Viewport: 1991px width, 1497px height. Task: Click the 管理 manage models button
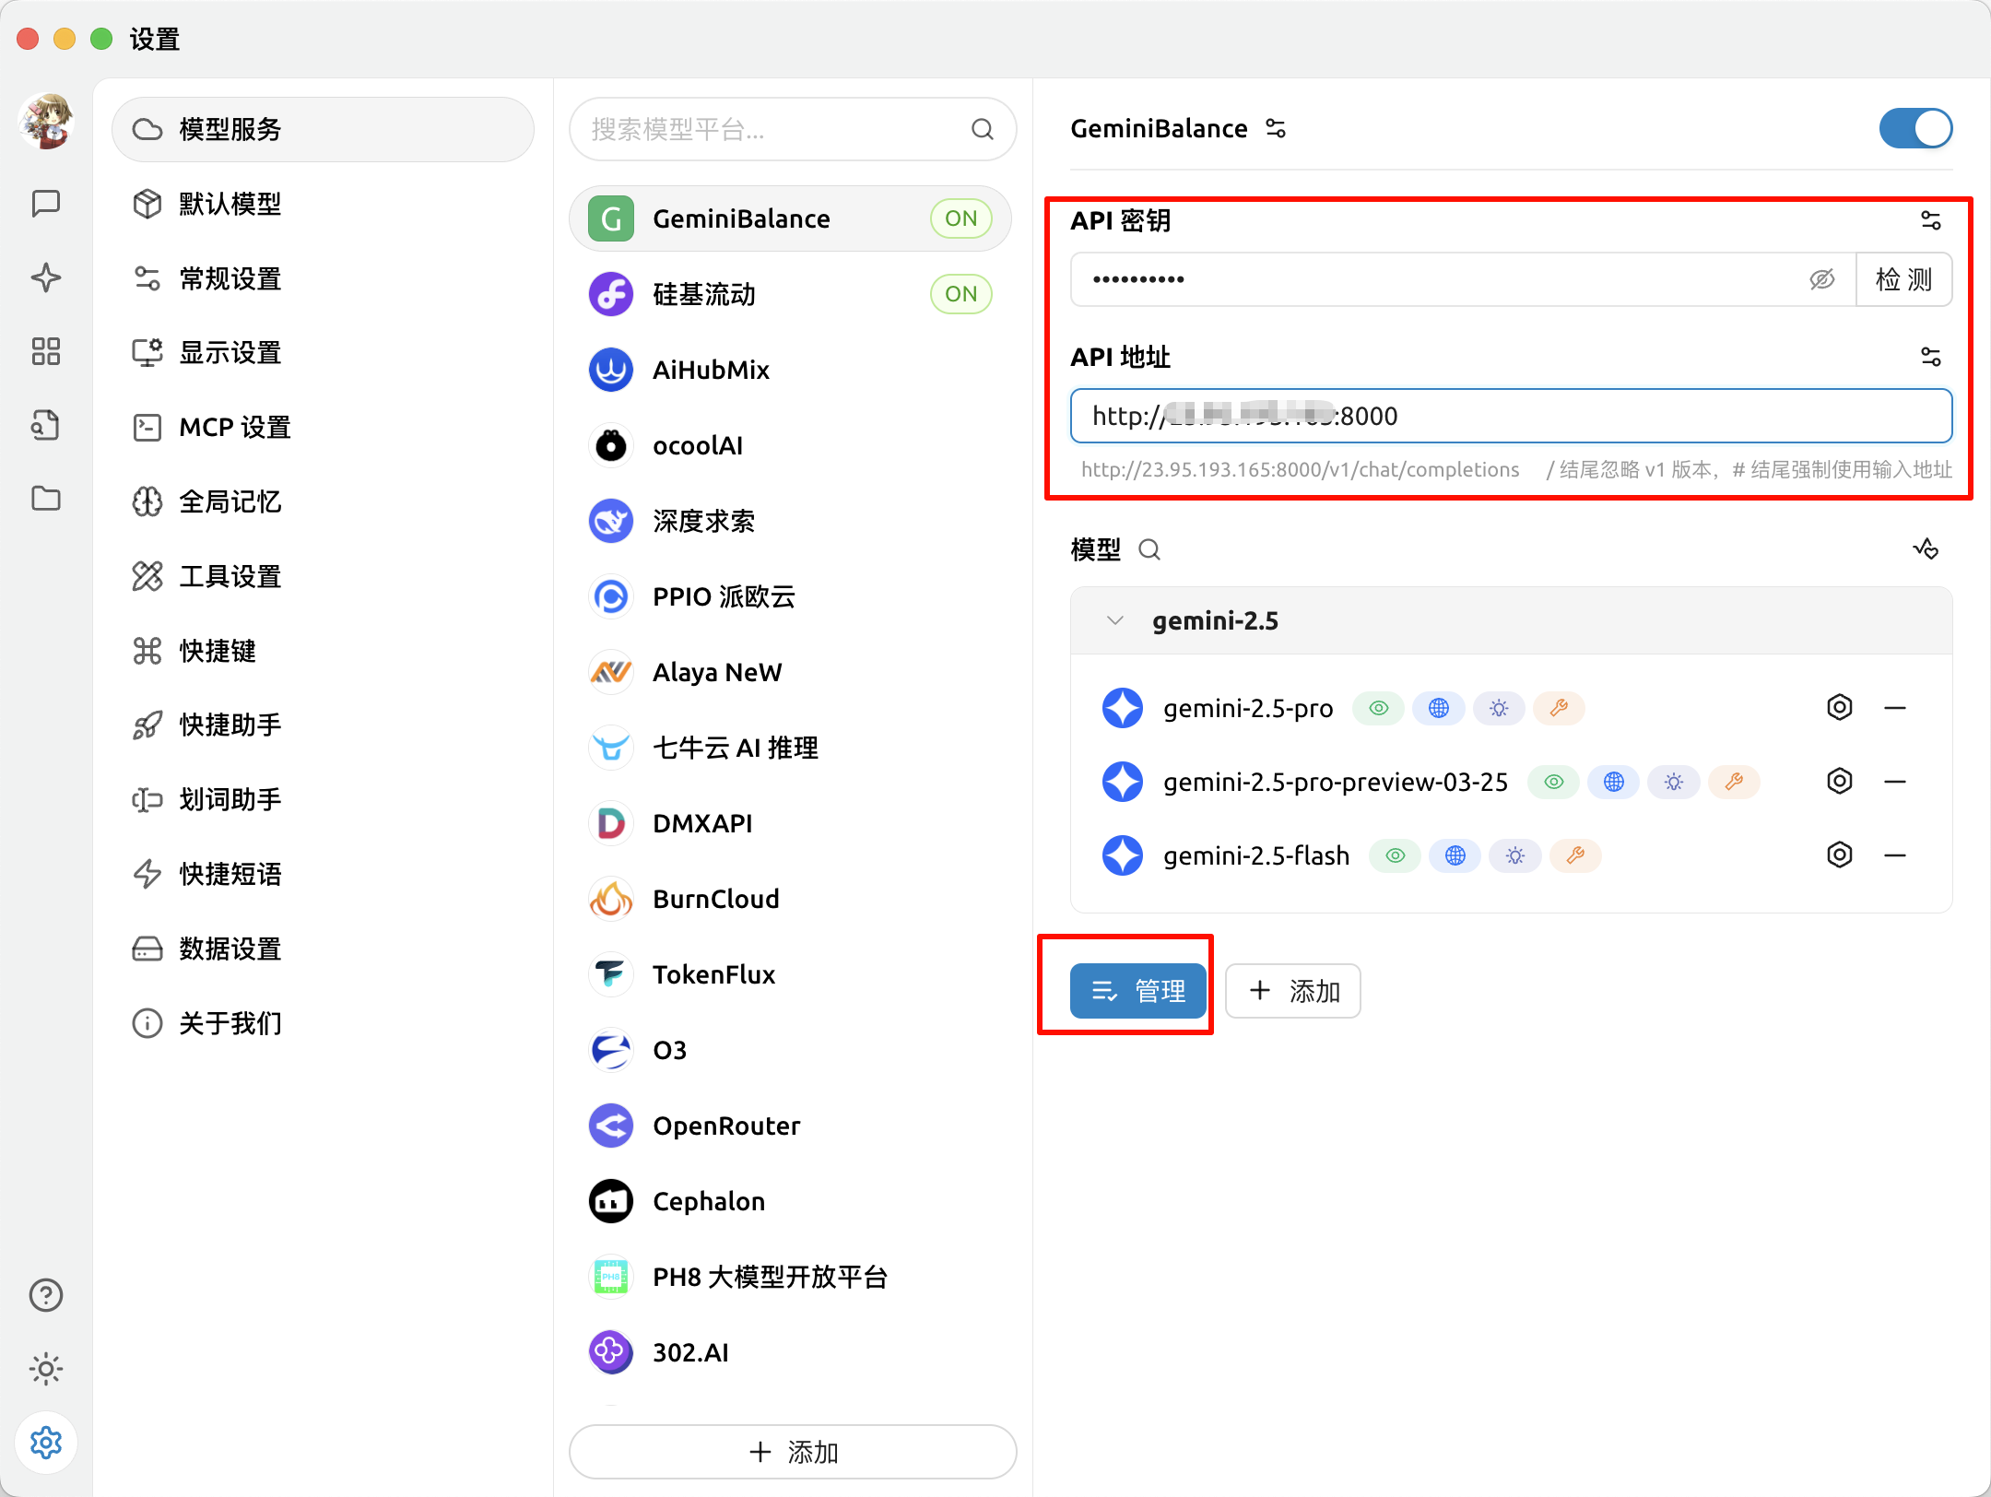(1137, 991)
